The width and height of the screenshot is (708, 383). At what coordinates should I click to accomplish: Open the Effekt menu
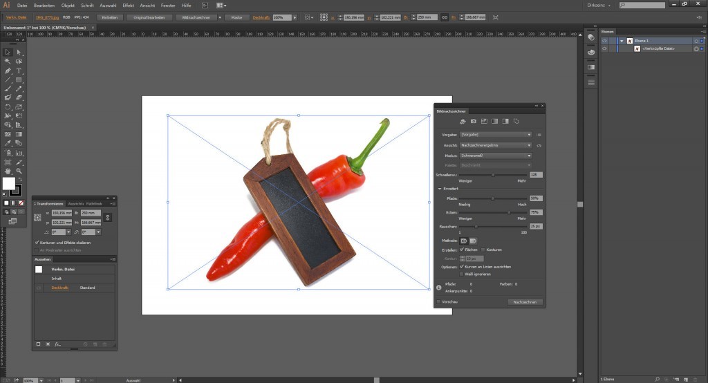coord(128,6)
